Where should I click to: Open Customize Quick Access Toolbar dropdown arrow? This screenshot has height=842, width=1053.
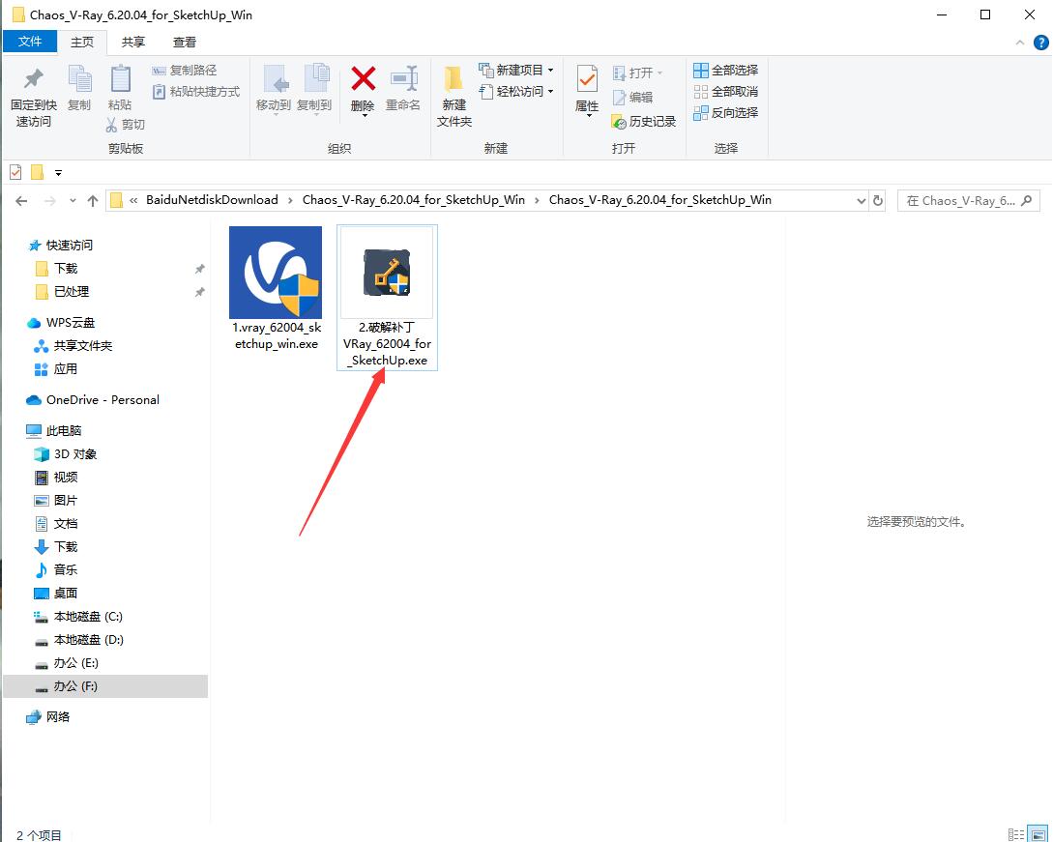pos(58,173)
